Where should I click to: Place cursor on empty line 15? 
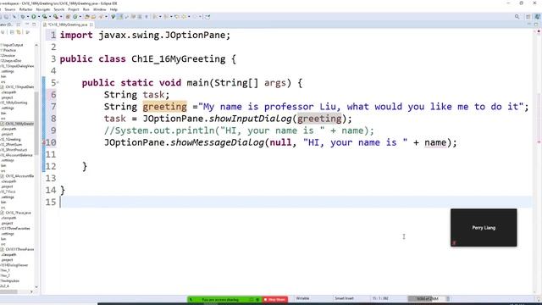click(x=296, y=202)
